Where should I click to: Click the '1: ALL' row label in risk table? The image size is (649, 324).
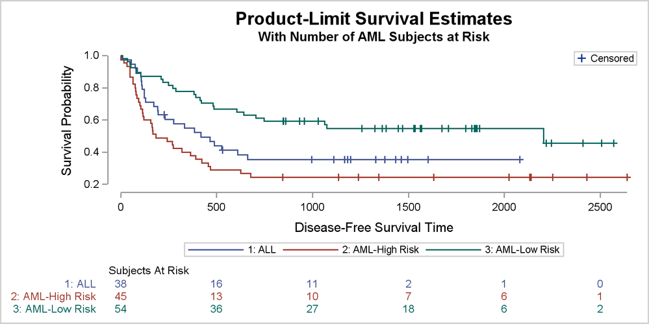[80, 283]
